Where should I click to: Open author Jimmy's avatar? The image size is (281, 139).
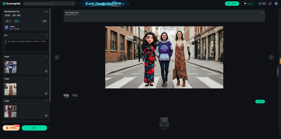tap(7, 27)
